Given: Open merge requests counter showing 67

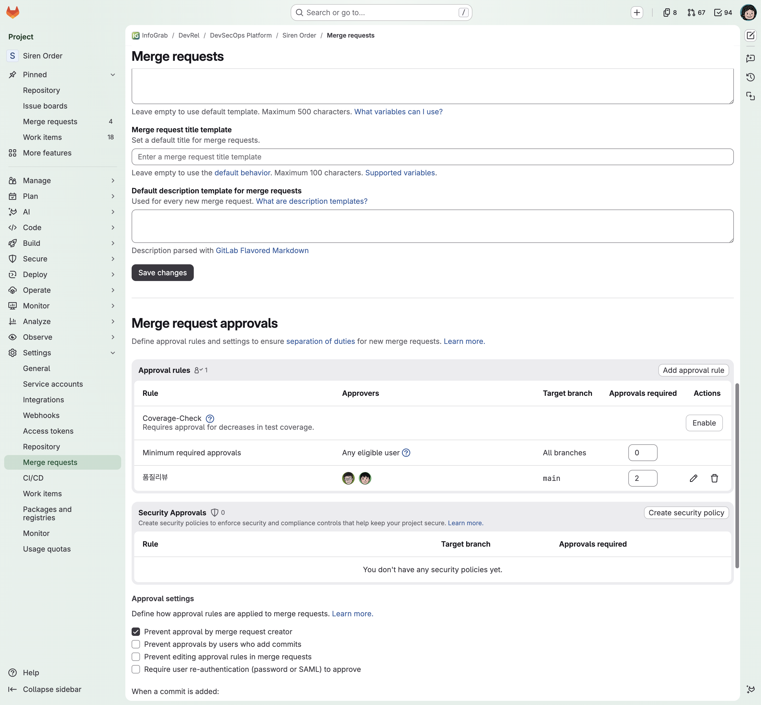Looking at the screenshot, I should (696, 13).
